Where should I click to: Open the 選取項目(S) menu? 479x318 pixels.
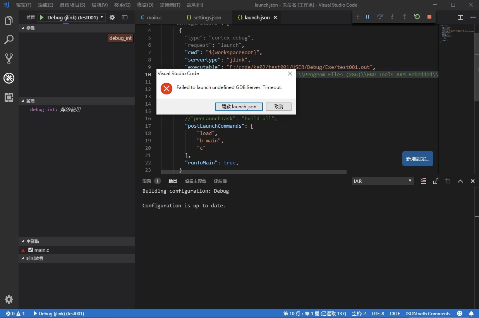72,5
